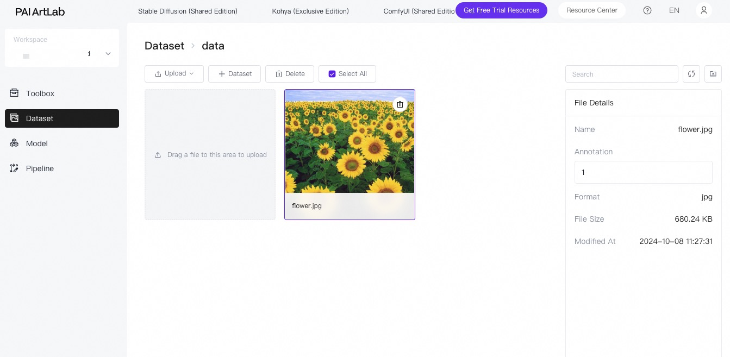The height and width of the screenshot is (357, 730).
Task: Open Stable Diffusion (Shared Edition) tab
Action: [188, 11]
